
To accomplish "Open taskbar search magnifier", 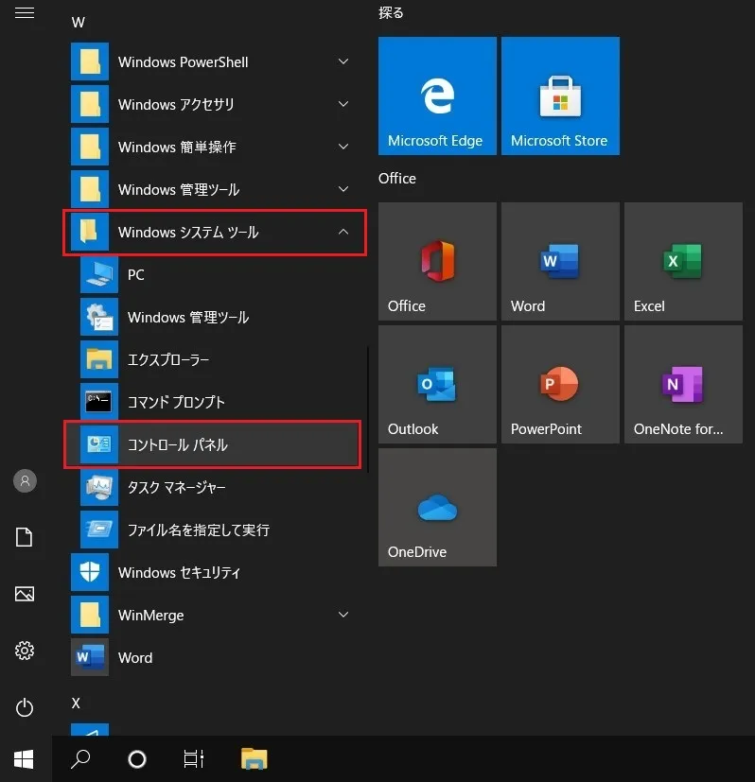I will 80,759.
